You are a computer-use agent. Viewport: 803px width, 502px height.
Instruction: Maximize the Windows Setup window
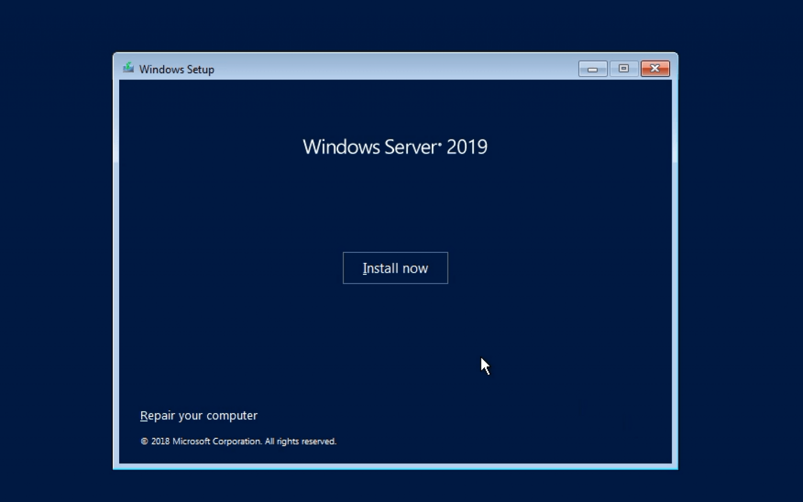(624, 68)
